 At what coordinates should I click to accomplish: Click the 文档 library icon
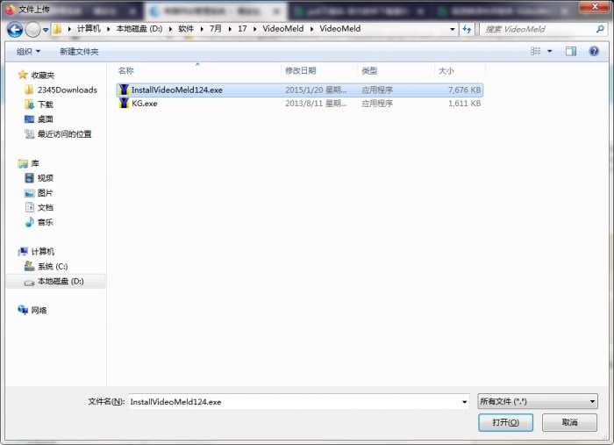(x=29, y=207)
